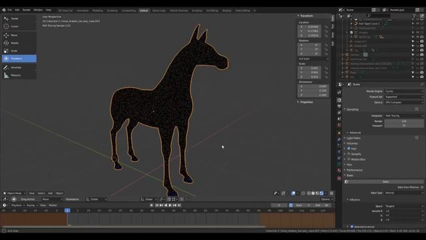Open the viewport Add menu
The height and width of the screenshot is (240, 426).
point(51,193)
